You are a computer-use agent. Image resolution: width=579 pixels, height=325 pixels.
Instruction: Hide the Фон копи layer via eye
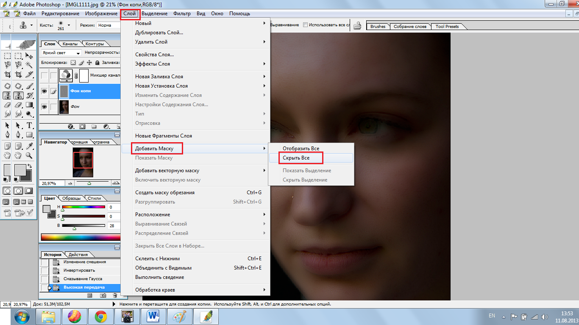[x=44, y=91]
